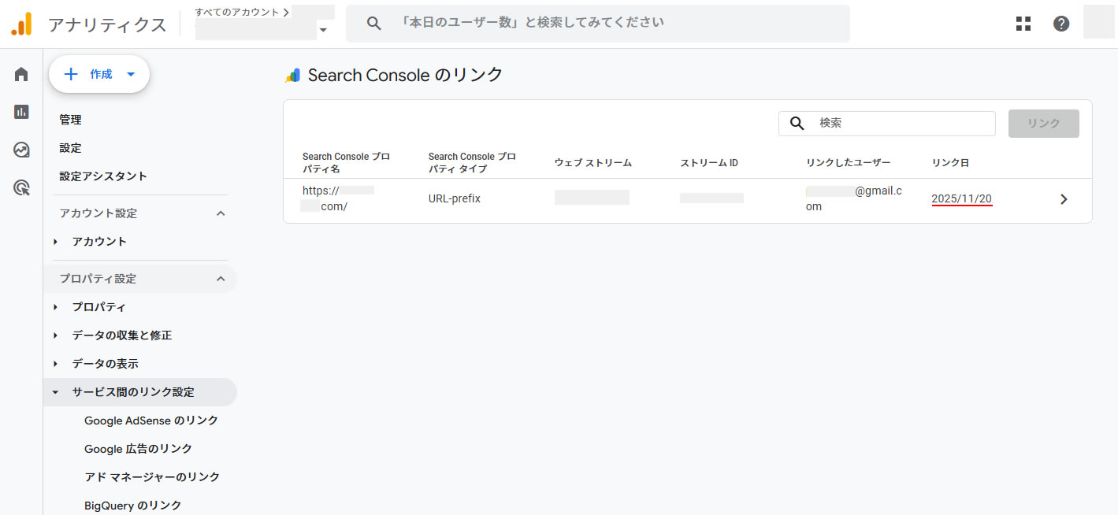
Task: Expand the アカウント tree item
Action: [x=55, y=241]
